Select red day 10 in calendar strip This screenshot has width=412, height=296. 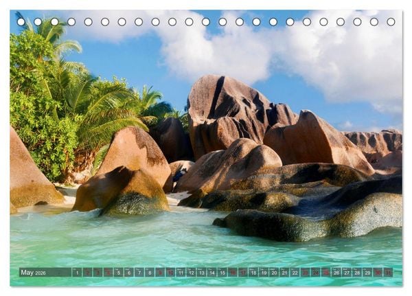[170, 273]
